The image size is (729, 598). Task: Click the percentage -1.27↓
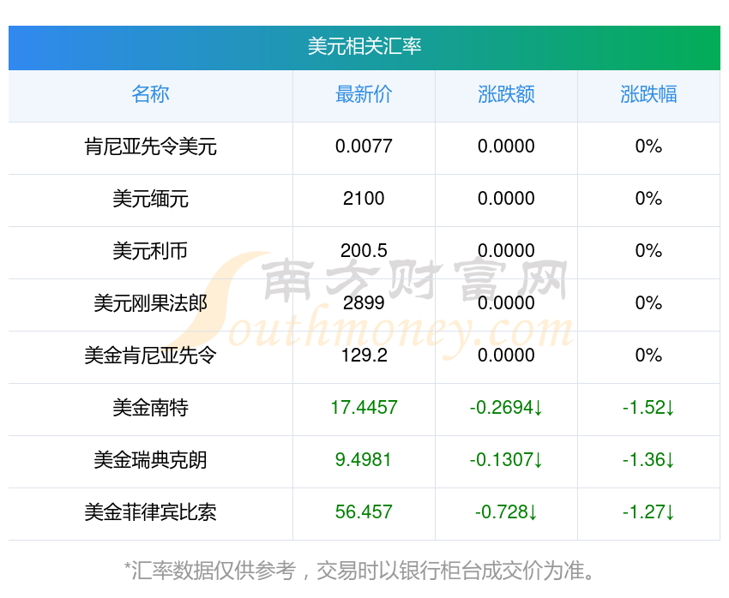(648, 512)
